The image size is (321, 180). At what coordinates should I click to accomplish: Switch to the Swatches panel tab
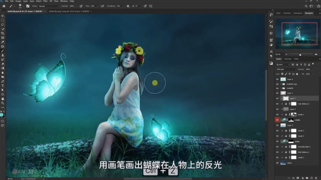point(287,13)
